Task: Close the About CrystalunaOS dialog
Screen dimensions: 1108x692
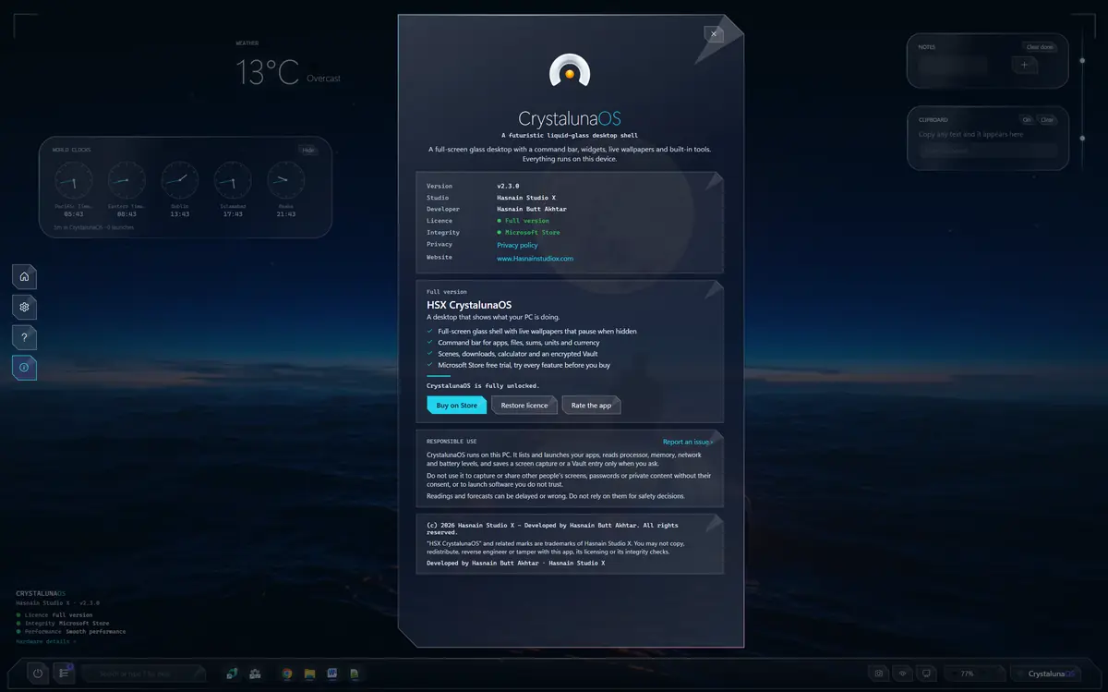Action: pos(713,33)
